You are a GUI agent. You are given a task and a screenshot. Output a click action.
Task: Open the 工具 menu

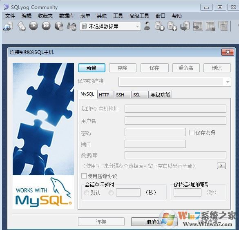118,16
